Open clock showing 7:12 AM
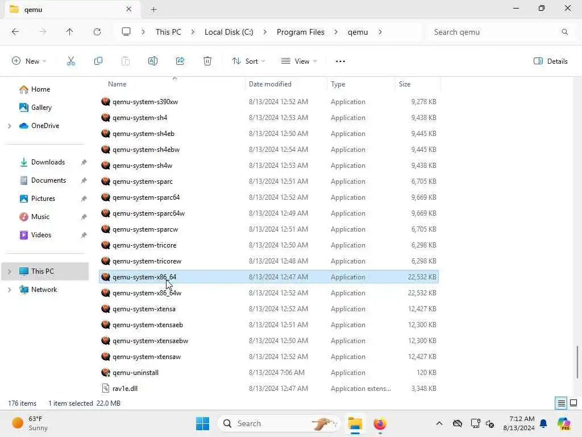Viewport: 582px width, 437px height. click(519, 423)
